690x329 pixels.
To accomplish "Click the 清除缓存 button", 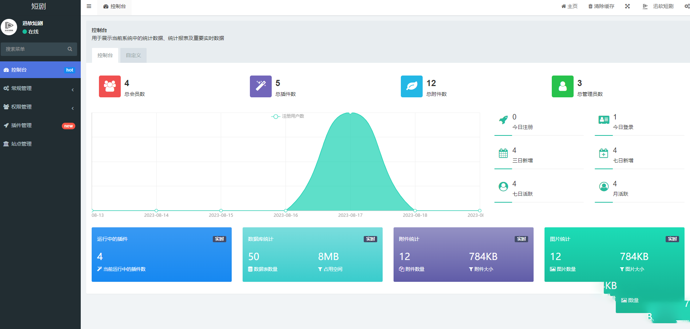I will pos(601,6).
